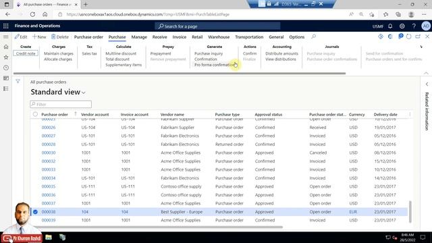The height and width of the screenshot is (243, 432).
Task: Open Workspaces icon in left sidebar
Action: 6,78
